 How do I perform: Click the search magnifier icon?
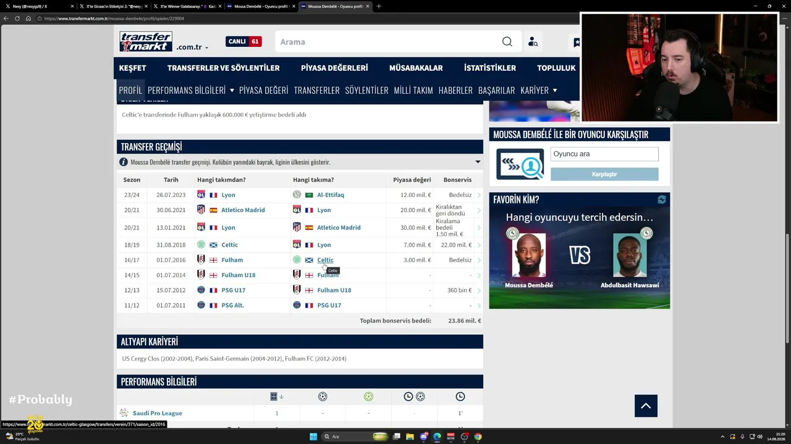507,42
